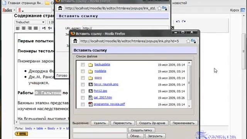Image resolution: width=247 pixels, height=139 pixels.
Task: Click the Создать папку button
Action: coord(142,130)
